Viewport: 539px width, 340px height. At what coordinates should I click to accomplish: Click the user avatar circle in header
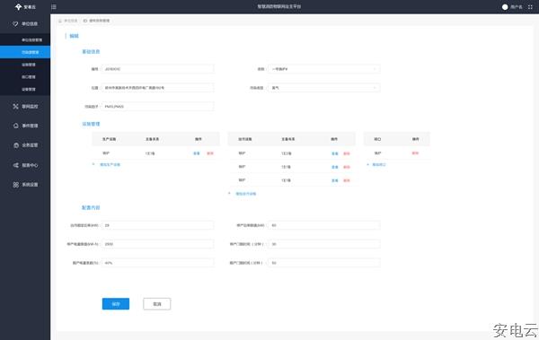505,7
